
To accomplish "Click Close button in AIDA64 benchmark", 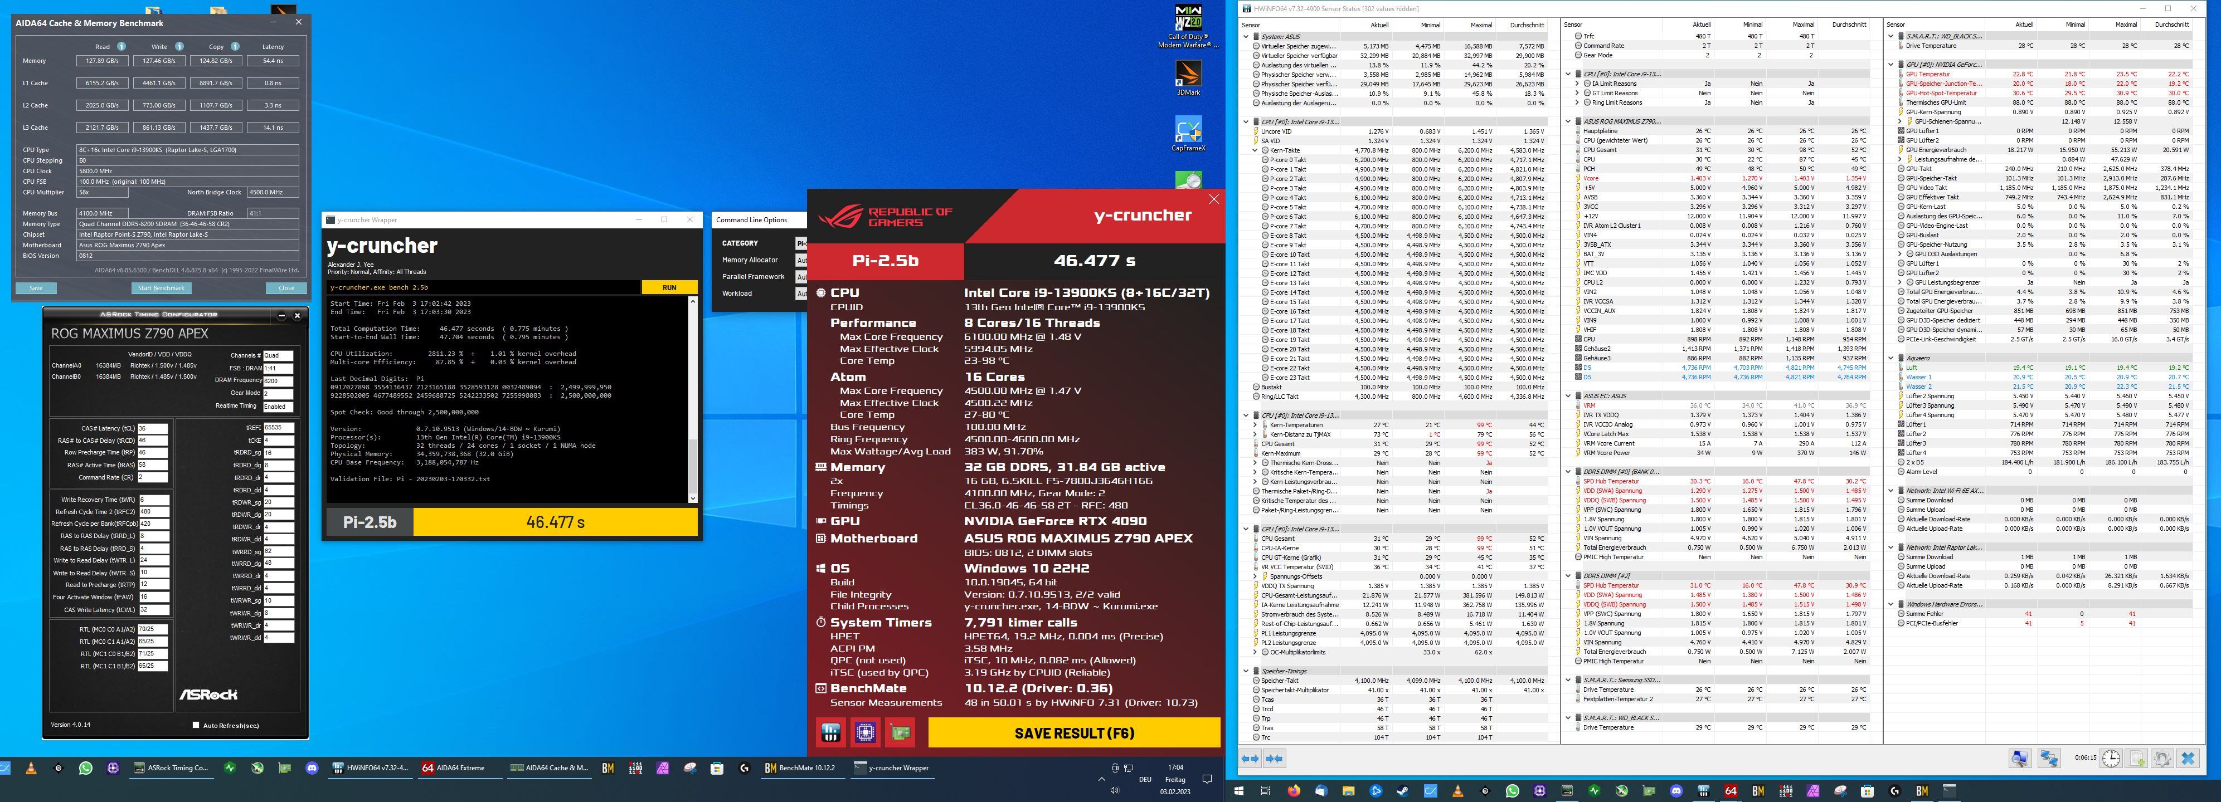I will (286, 288).
